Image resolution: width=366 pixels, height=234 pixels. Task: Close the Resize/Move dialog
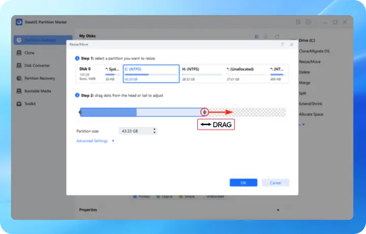(292, 44)
